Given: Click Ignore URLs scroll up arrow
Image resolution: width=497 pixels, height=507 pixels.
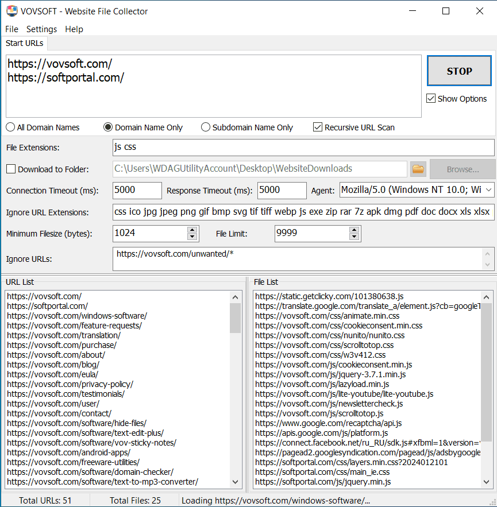Looking at the screenshot, I should [x=488, y=254].
